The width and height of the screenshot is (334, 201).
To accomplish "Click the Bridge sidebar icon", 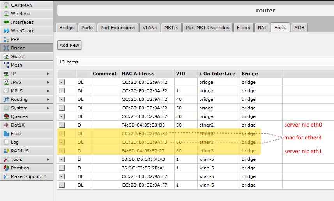I will 6,48.
